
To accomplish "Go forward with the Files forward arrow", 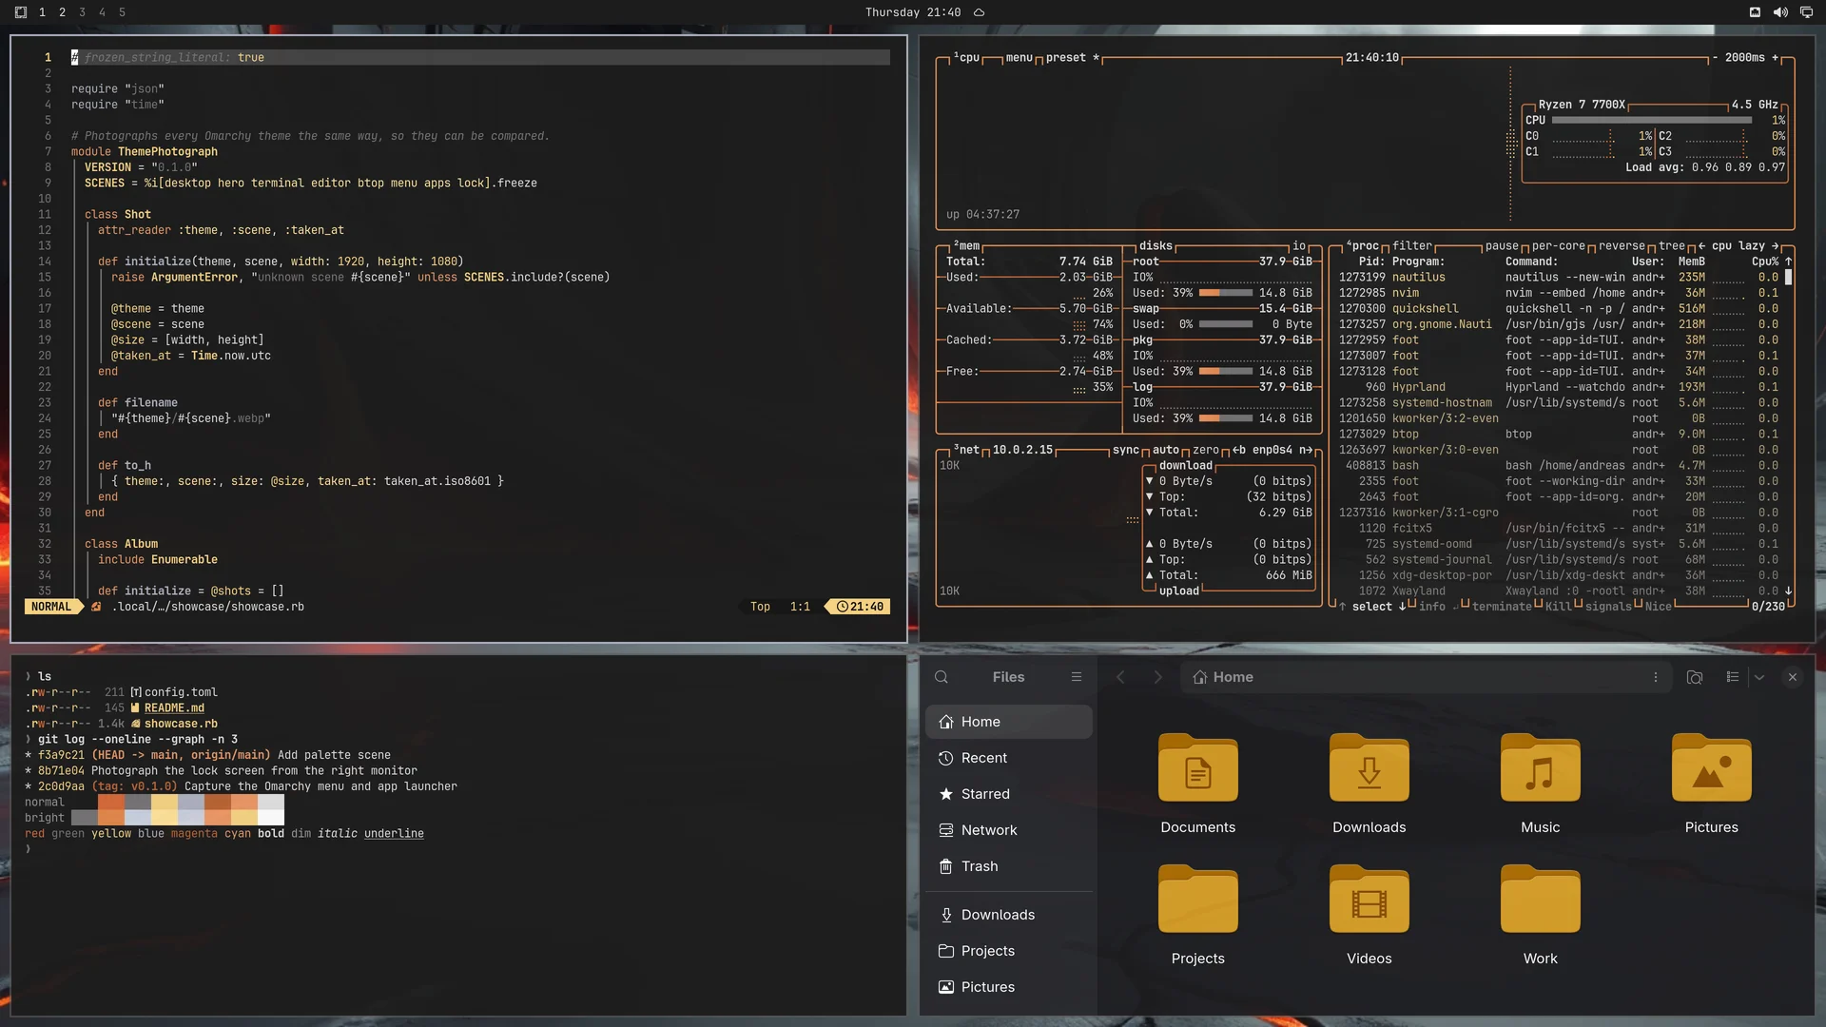I will click(1157, 677).
